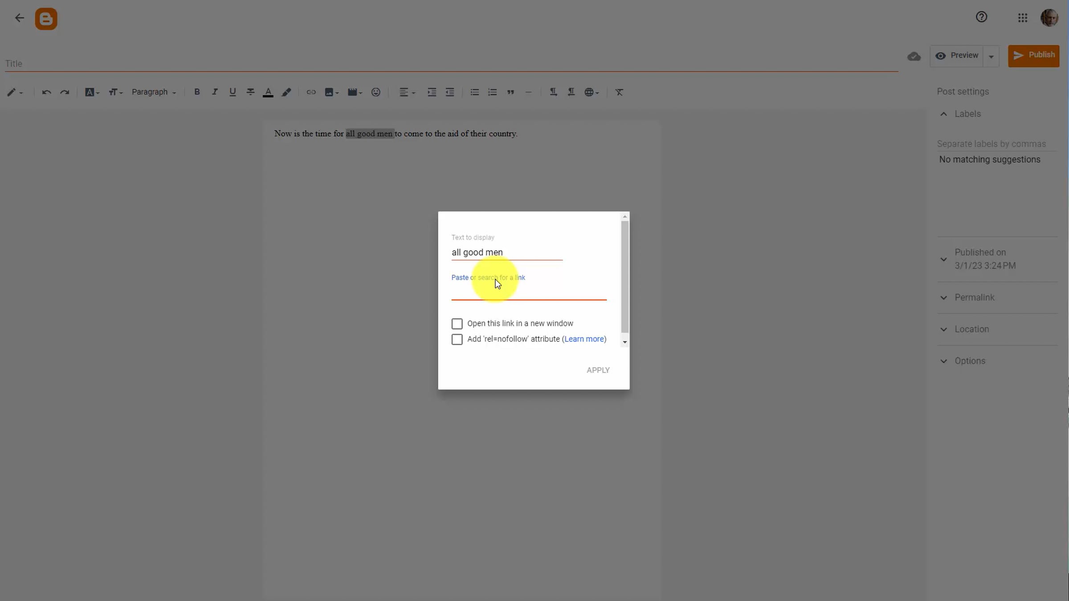Click the Bulleted list icon
The width and height of the screenshot is (1069, 601).
tap(474, 92)
